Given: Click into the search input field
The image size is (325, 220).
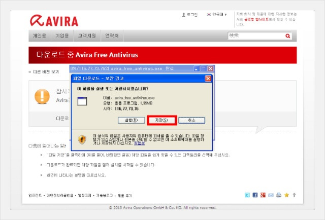Looking at the screenshot, I should 256,36.
